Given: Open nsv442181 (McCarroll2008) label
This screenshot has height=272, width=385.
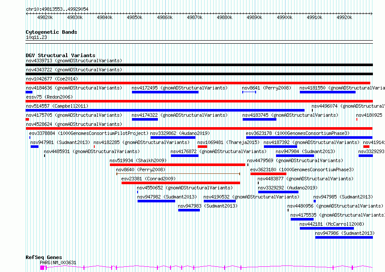Looking at the screenshot, I should (x=332, y=224).
